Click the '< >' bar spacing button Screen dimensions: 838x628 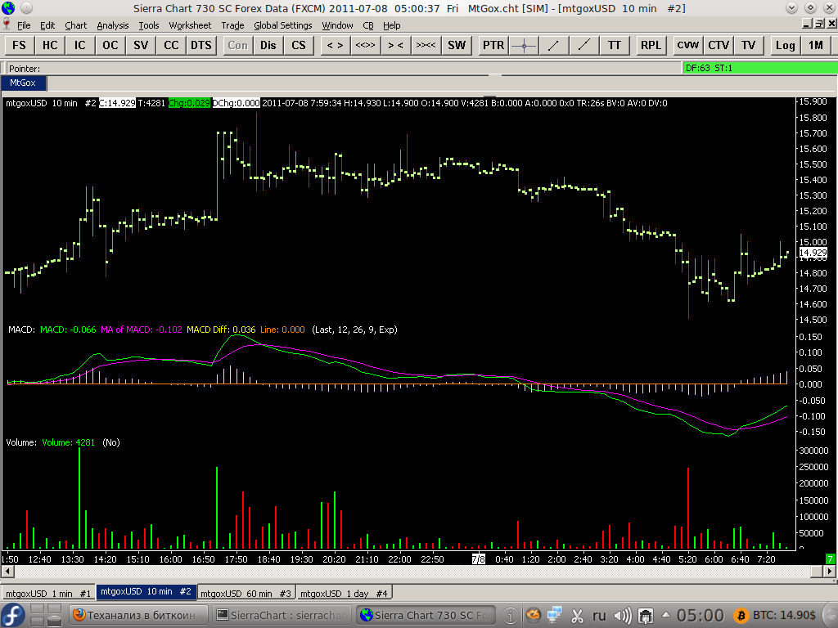pos(335,46)
